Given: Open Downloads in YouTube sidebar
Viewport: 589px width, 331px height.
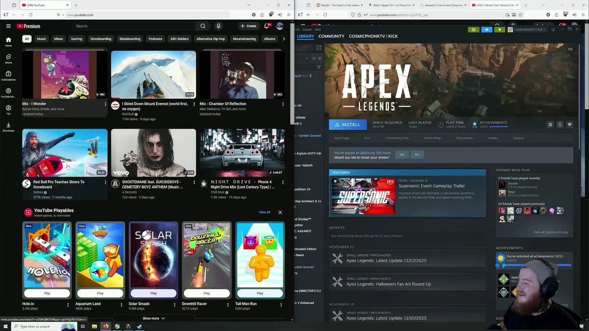Looking at the screenshot, I should click(x=8, y=127).
